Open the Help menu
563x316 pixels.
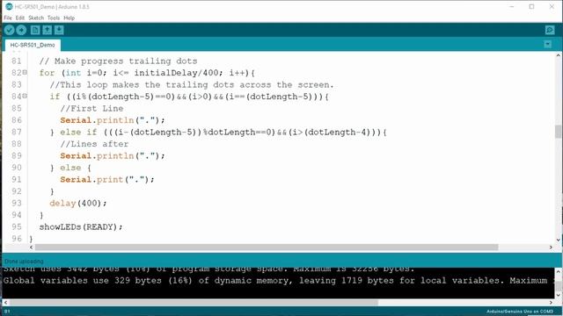point(69,18)
